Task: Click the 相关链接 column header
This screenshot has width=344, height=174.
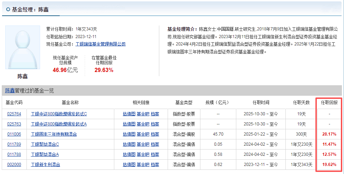Action: point(141,102)
